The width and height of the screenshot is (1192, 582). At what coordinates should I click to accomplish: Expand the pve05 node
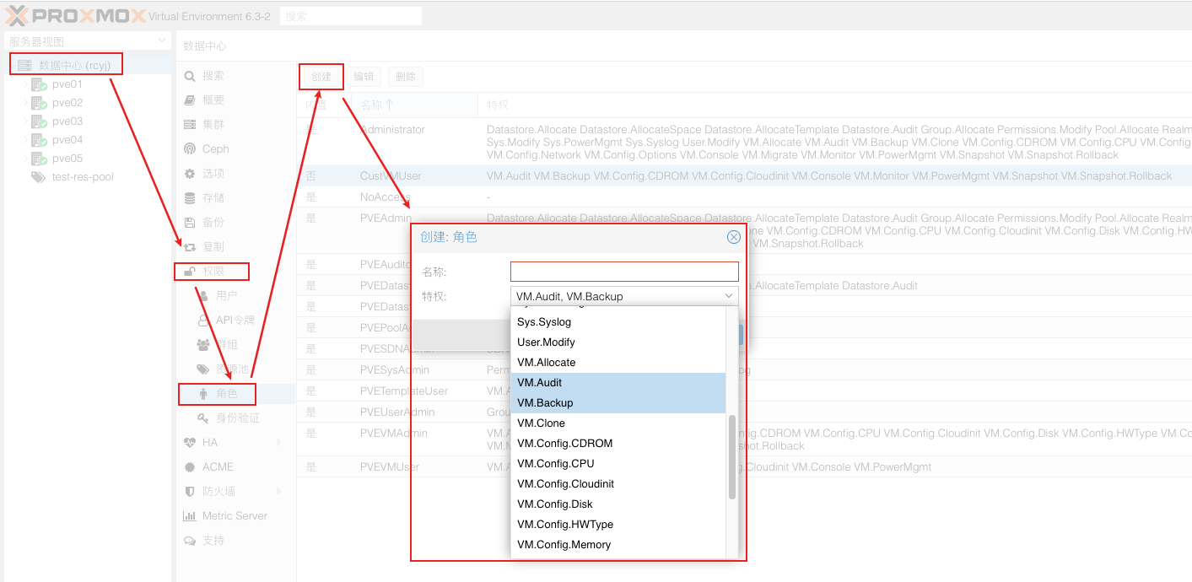[x=25, y=159]
